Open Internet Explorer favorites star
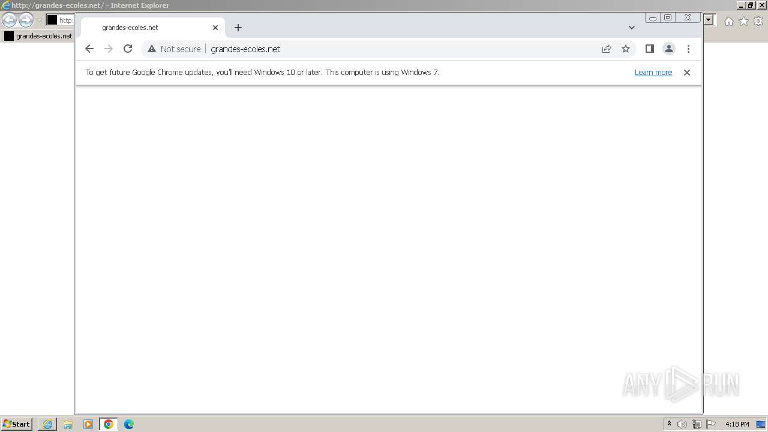 point(743,21)
